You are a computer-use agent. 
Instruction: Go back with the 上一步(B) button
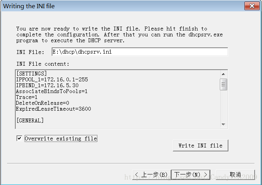pyautogui.click(x=152, y=174)
